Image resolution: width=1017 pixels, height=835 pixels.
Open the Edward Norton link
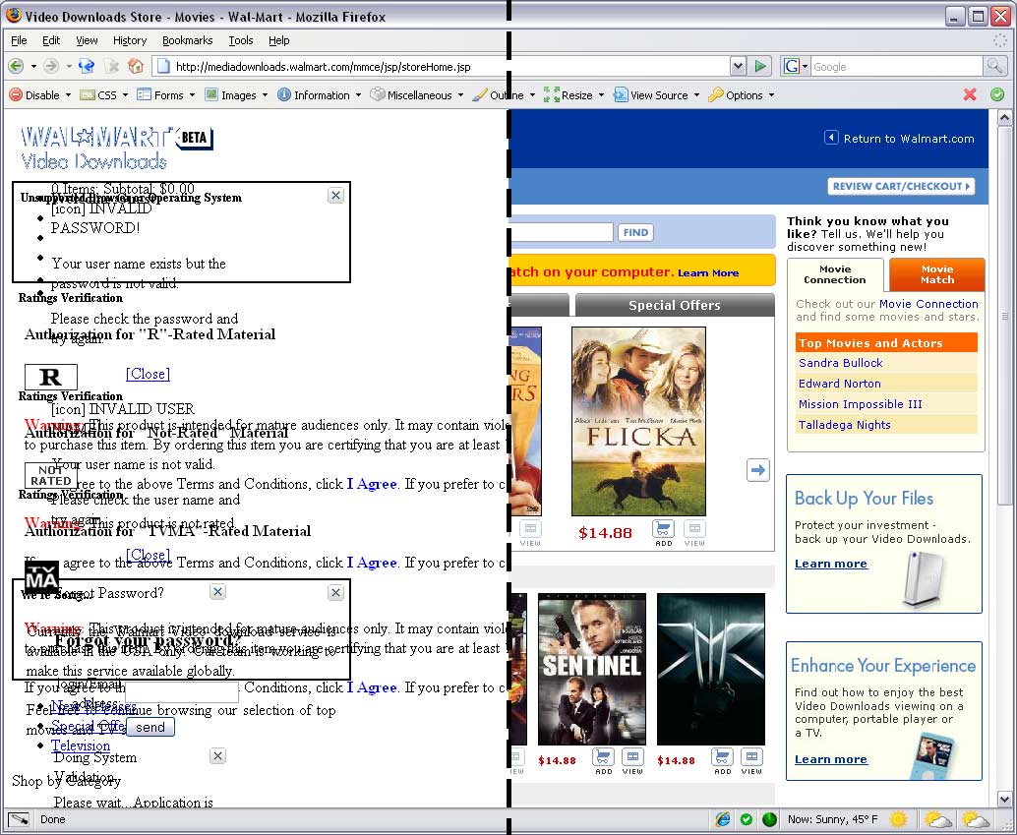[840, 384]
